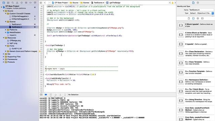Expand the Frameworks group
The image size is (215, 121).
[4, 59]
